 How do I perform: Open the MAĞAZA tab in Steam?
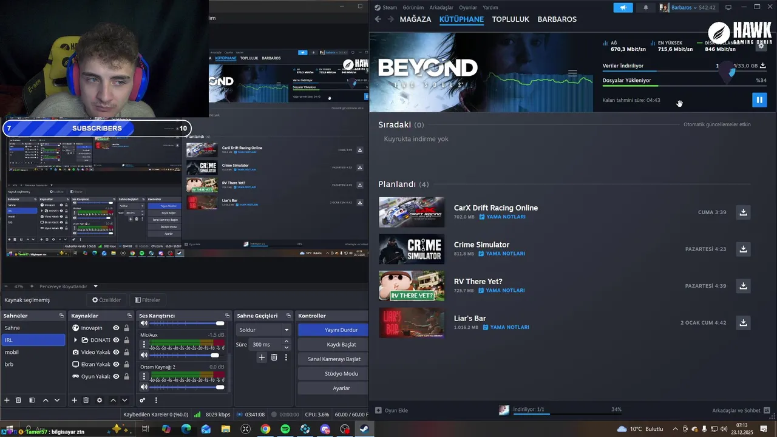tap(415, 19)
